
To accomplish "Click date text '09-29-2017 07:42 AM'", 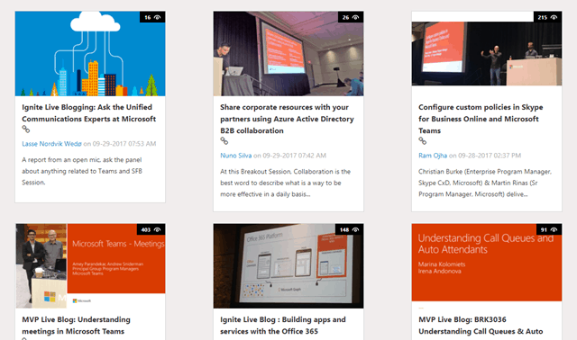I will click(x=295, y=156).
